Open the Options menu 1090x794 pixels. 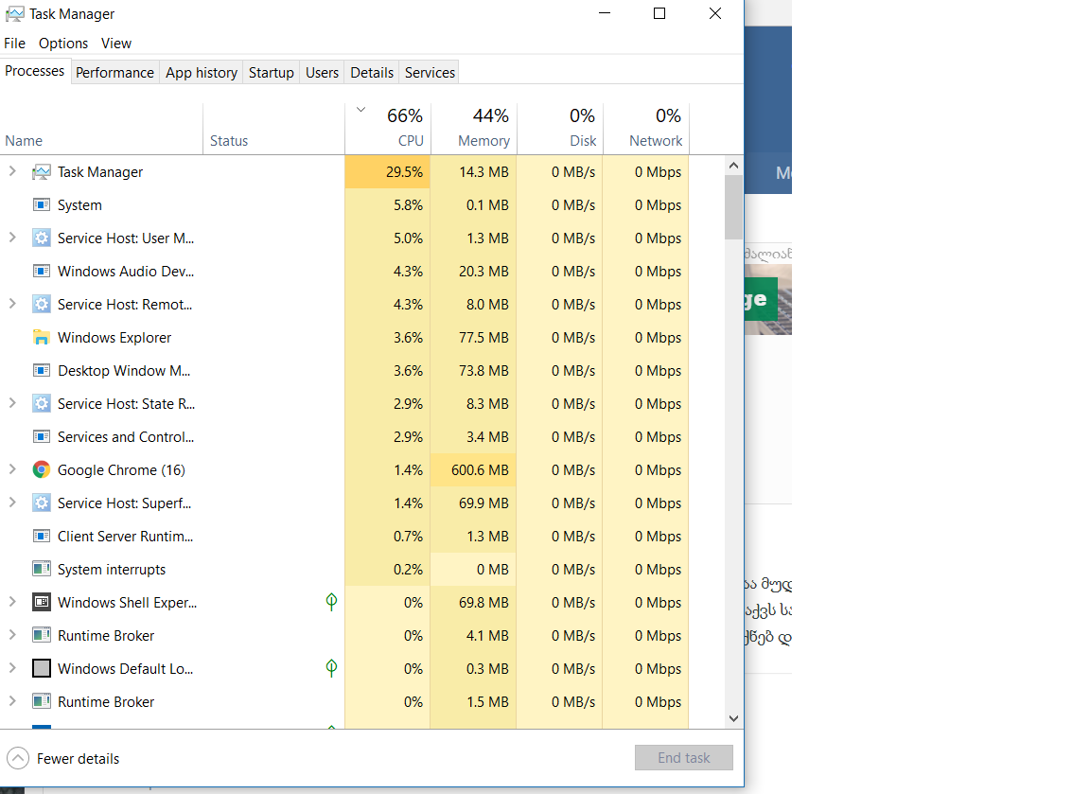pos(63,44)
